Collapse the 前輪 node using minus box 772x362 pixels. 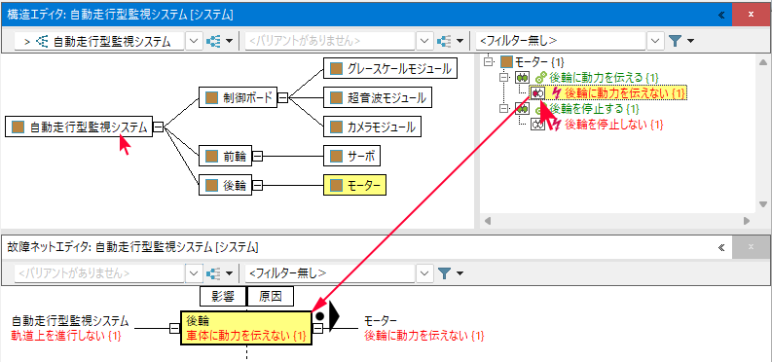tap(258, 157)
